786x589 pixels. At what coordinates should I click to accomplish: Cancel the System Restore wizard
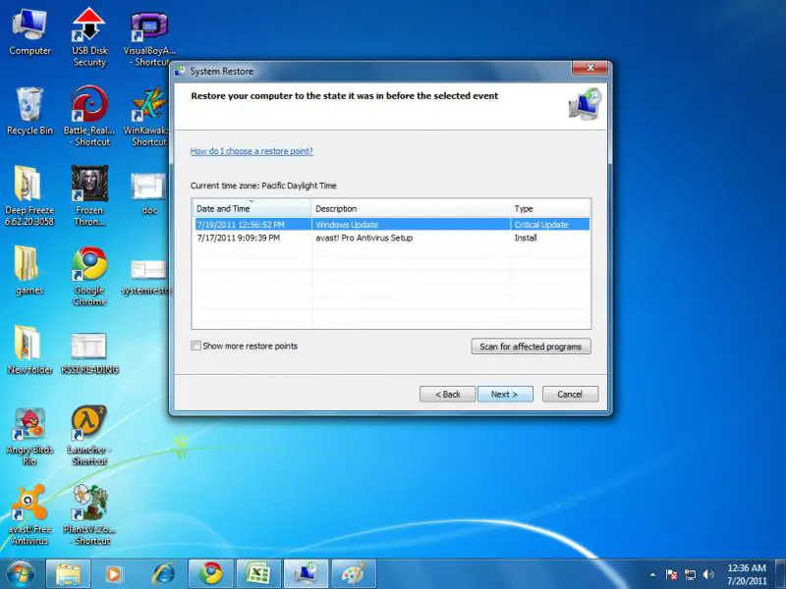coord(570,395)
